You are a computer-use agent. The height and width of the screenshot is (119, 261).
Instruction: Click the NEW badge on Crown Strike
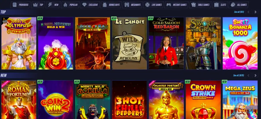[x=188, y=82]
